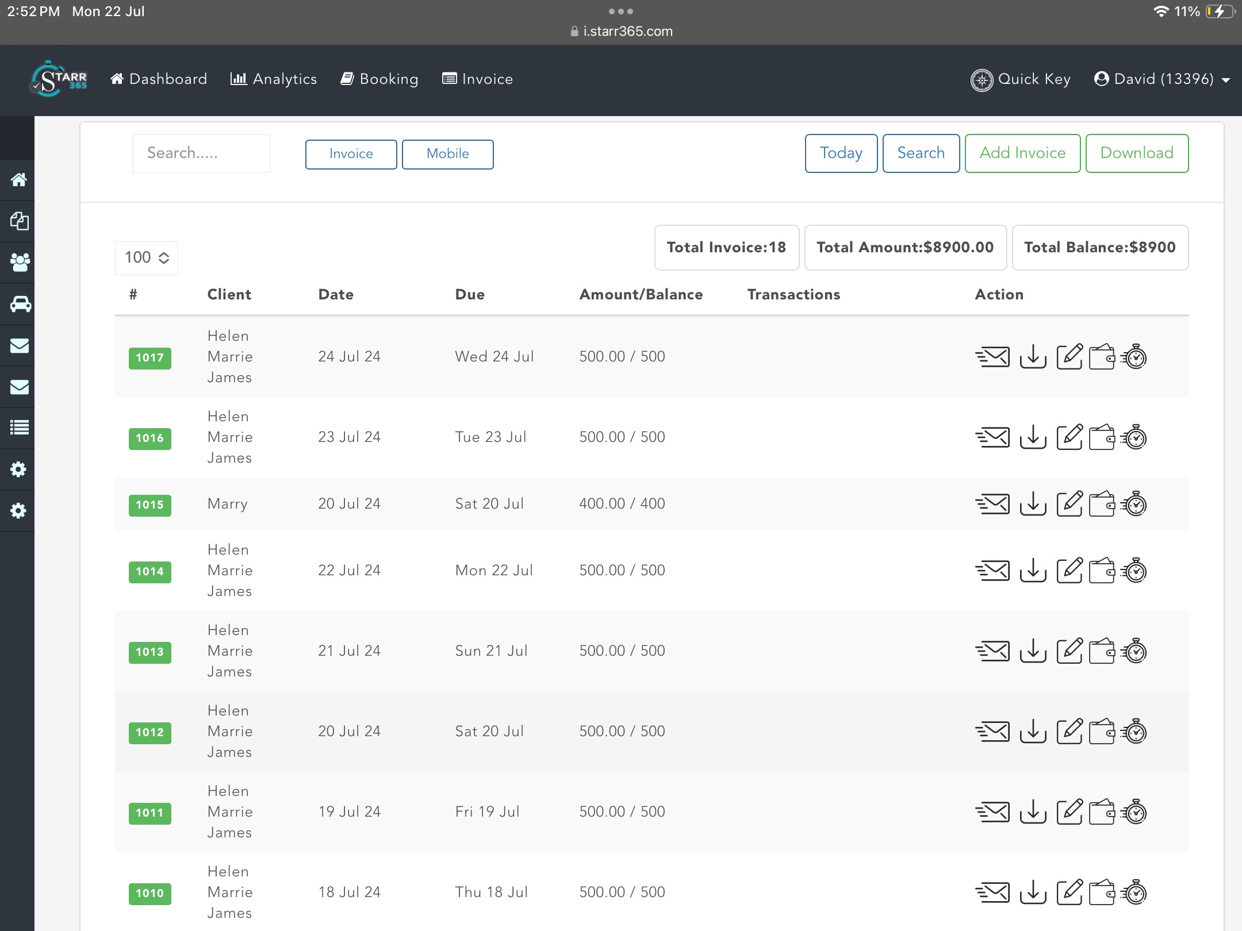
Task: Open invoice number badge 1017
Action: (x=150, y=358)
